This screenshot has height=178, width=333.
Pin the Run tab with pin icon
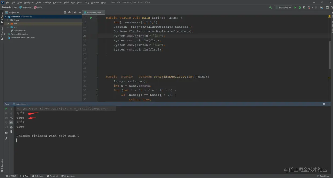click(x=6, y=138)
